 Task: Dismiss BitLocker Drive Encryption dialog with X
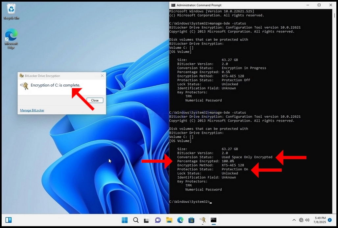coord(102,76)
